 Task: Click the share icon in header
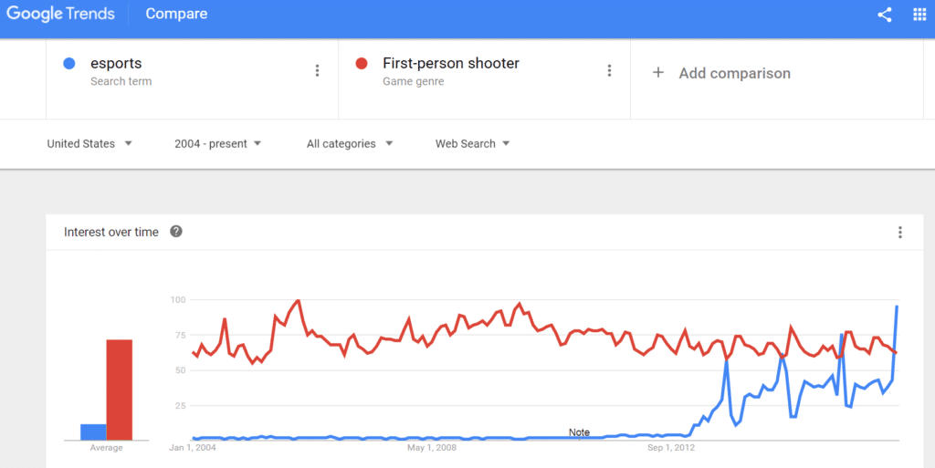click(x=885, y=15)
